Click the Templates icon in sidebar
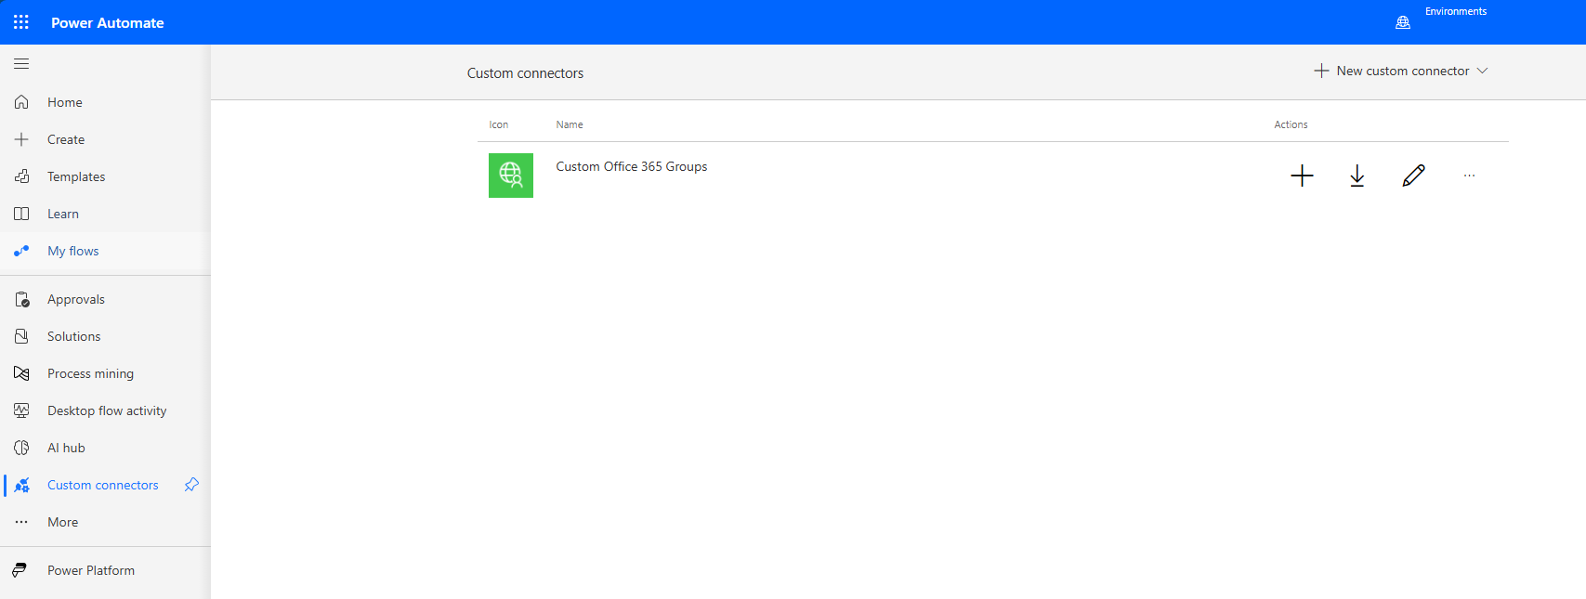 [21, 176]
